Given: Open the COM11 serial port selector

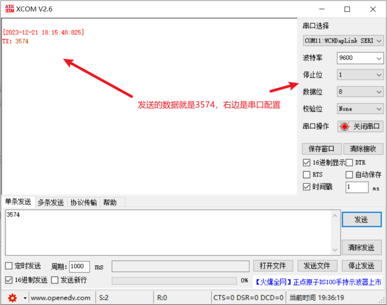Looking at the screenshot, I should 343,41.
